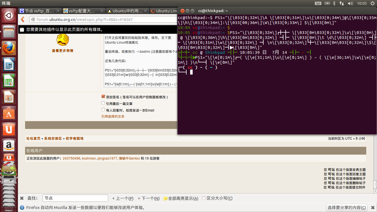The width and height of the screenshot is (377, 212).
Task: Open user 243750496 profile link
Action: [x=71, y=158]
